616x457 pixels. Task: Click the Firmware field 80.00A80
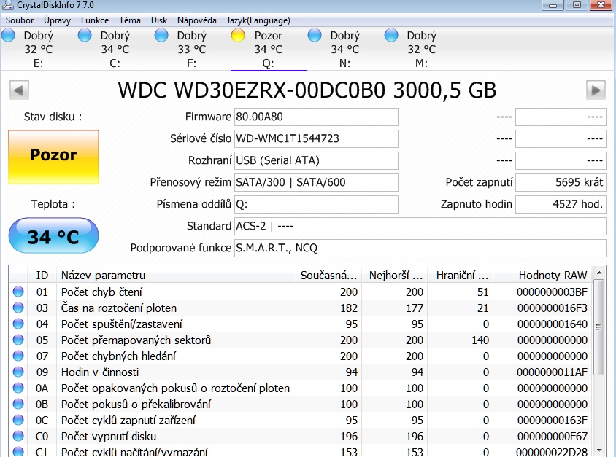316,117
